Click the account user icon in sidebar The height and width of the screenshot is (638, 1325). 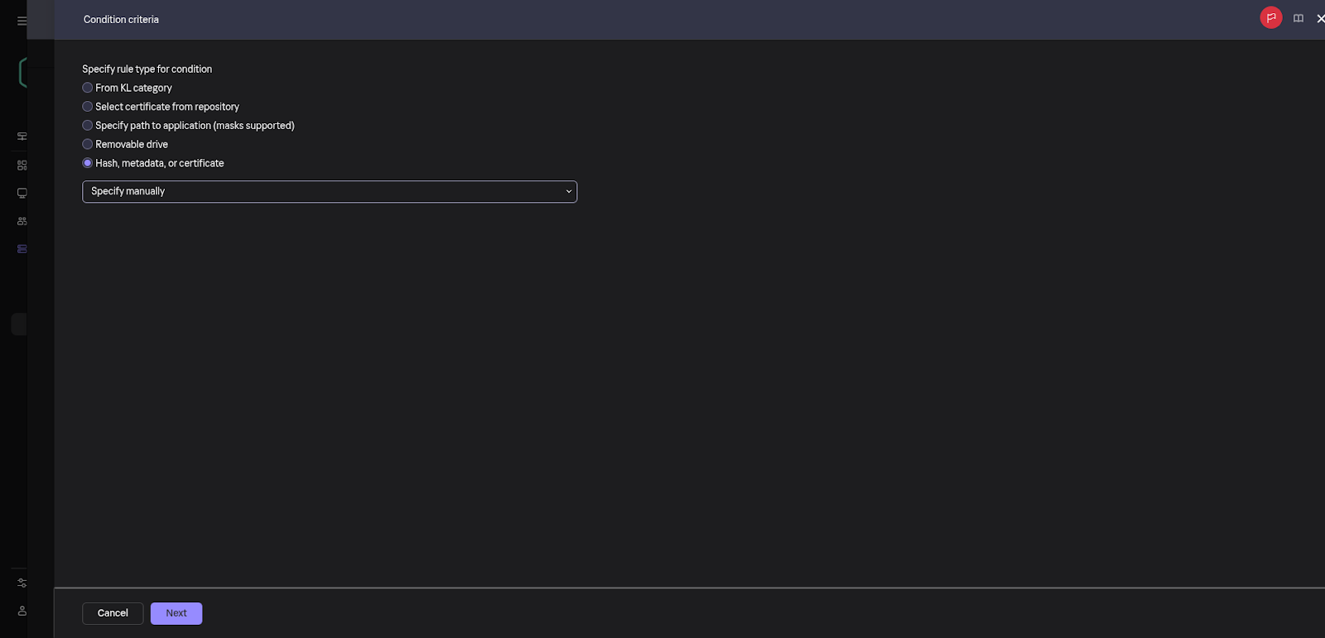point(22,611)
